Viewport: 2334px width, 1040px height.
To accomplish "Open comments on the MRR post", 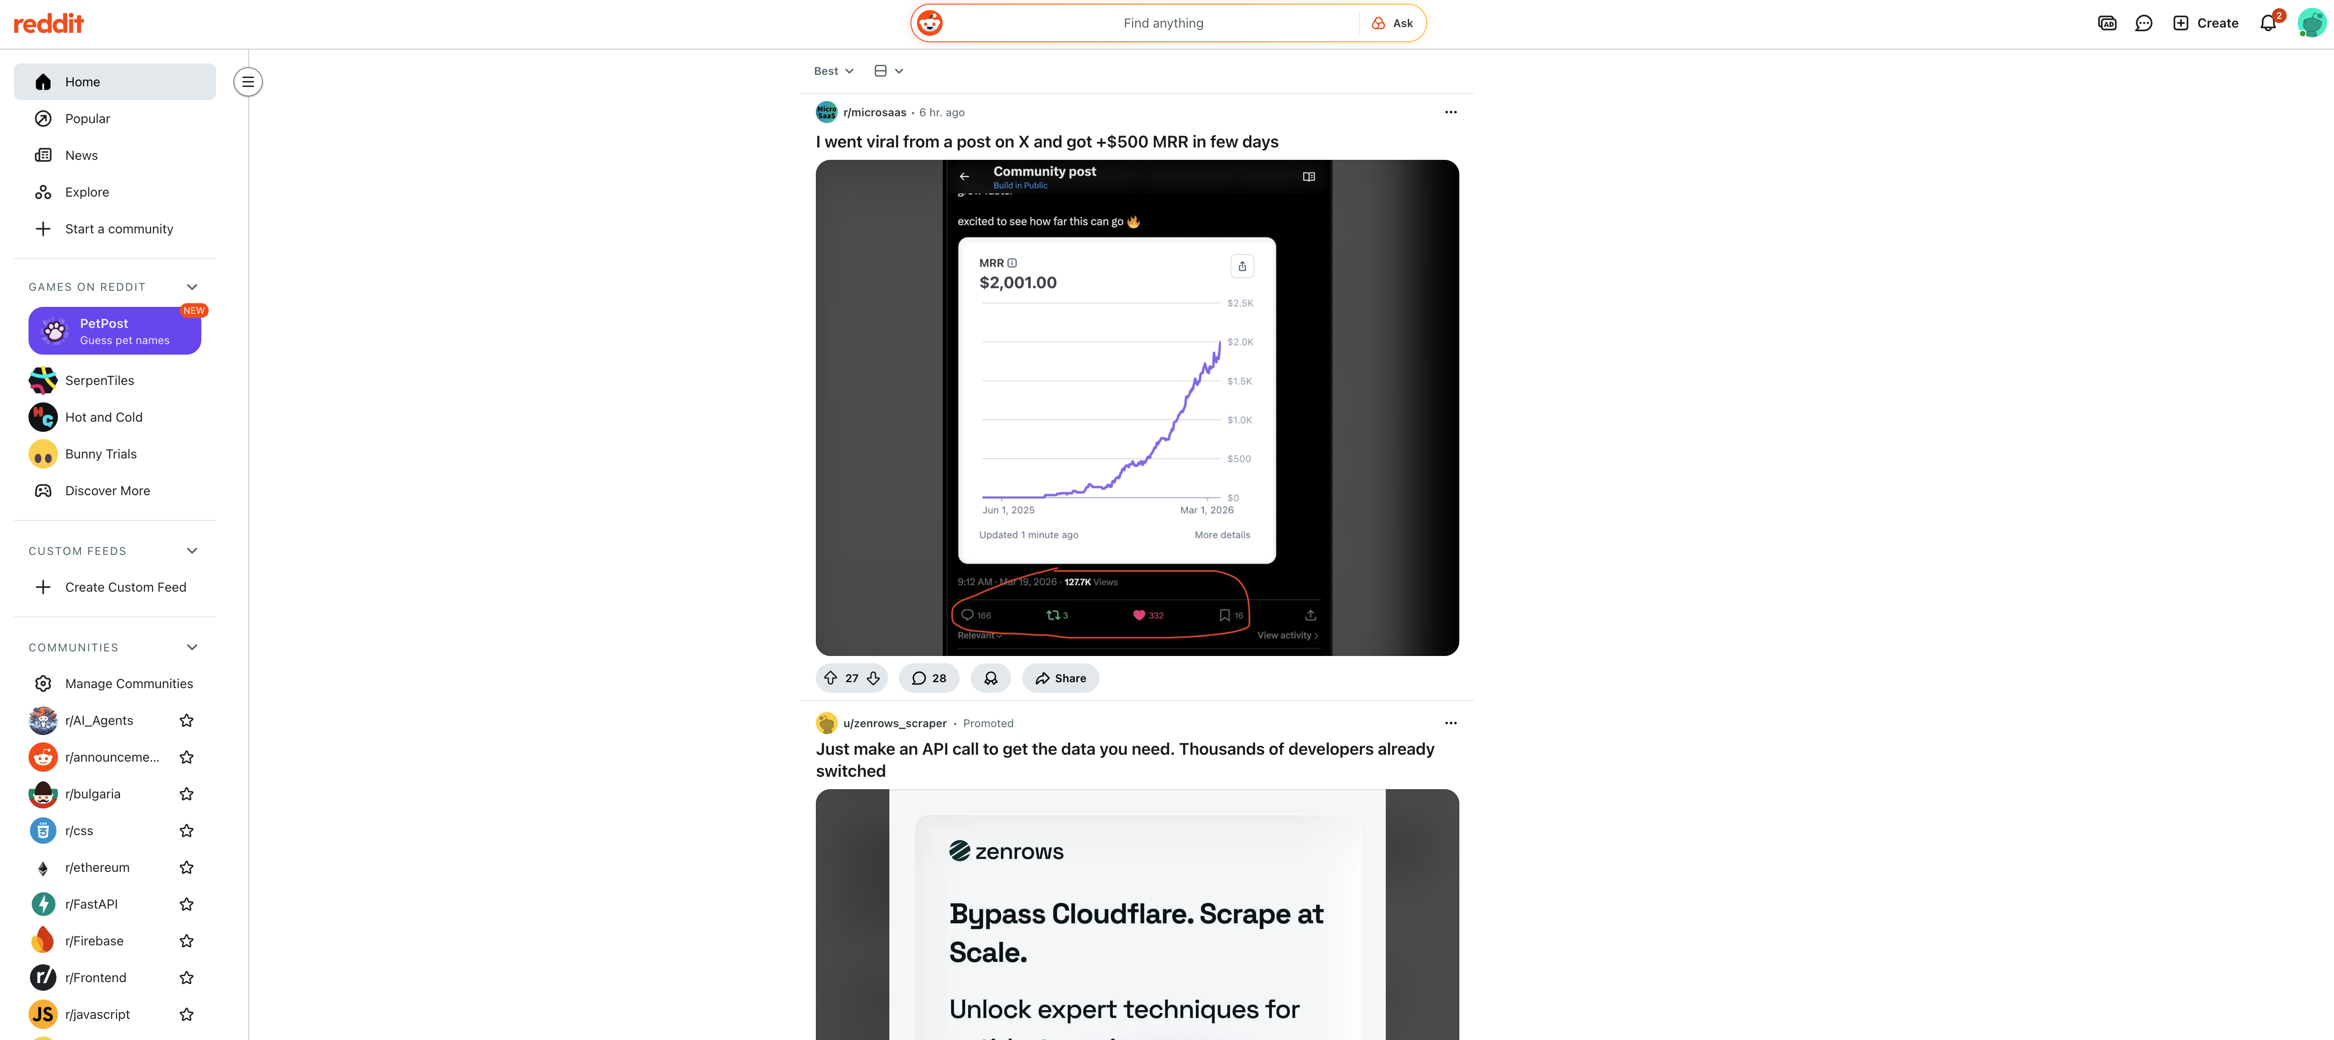I will click(928, 678).
